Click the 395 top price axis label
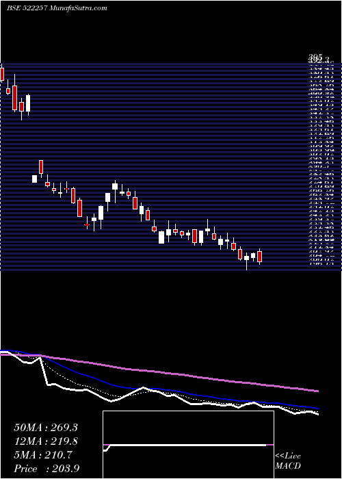The height and width of the screenshot is (479, 342). click(x=315, y=57)
